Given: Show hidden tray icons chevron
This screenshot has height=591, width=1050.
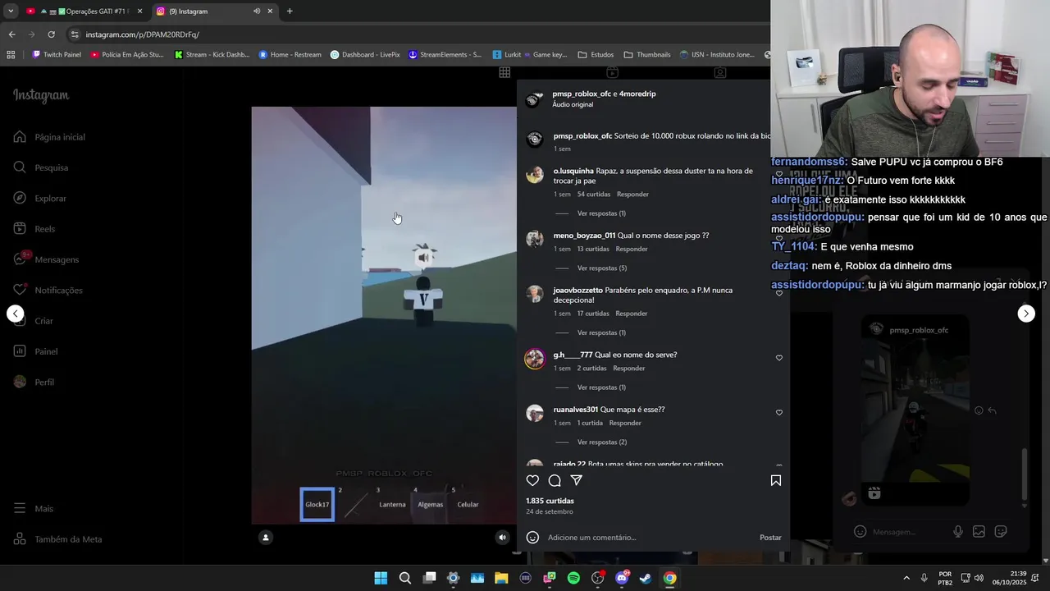Looking at the screenshot, I should click(906, 578).
